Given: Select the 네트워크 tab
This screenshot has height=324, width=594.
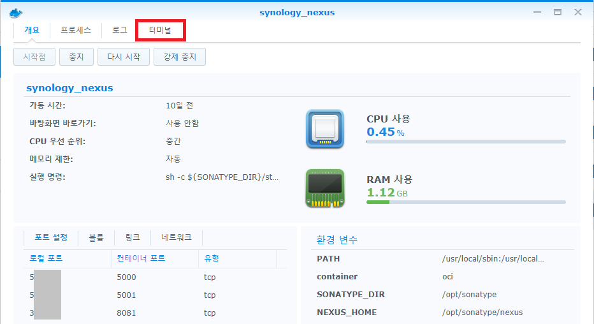Looking at the screenshot, I should click(x=177, y=238).
